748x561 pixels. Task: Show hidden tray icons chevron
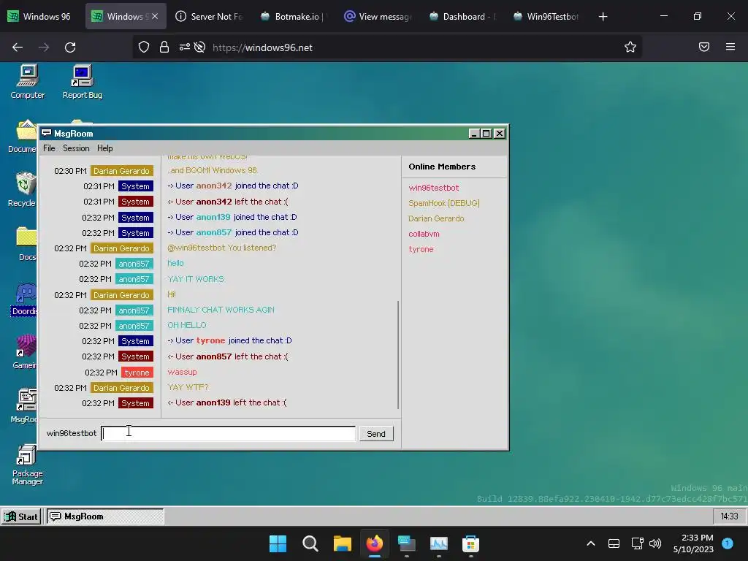pyautogui.click(x=590, y=543)
